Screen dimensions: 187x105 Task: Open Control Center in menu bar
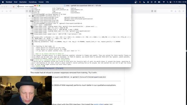coord(171,2)
